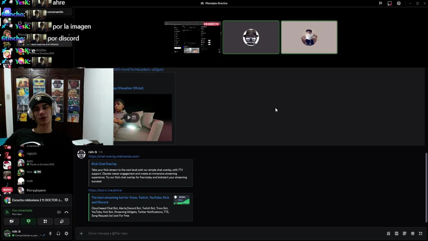Toggle the camera in voice panel
Viewport: 428px width, 241px height.
[11, 221]
